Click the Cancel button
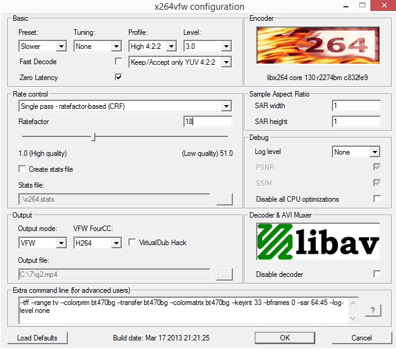The height and width of the screenshot is (349, 396). tap(362, 338)
